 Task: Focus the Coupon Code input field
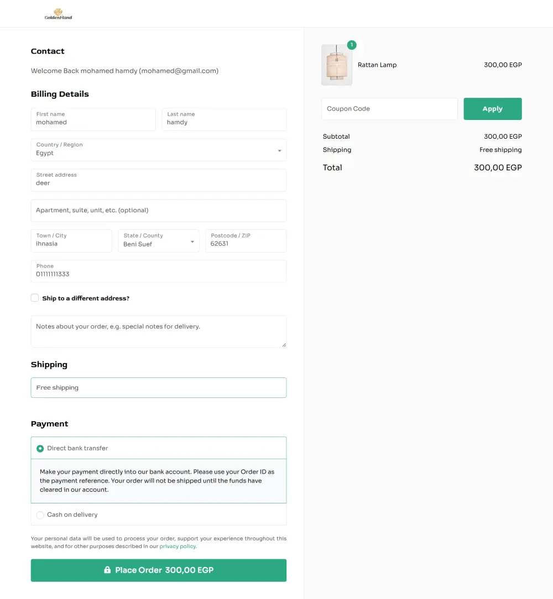click(x=389, y=109)
